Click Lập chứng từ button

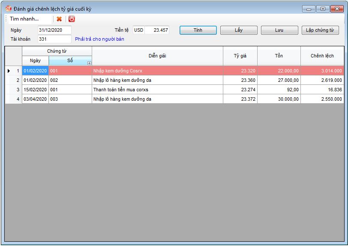[320, 30]
